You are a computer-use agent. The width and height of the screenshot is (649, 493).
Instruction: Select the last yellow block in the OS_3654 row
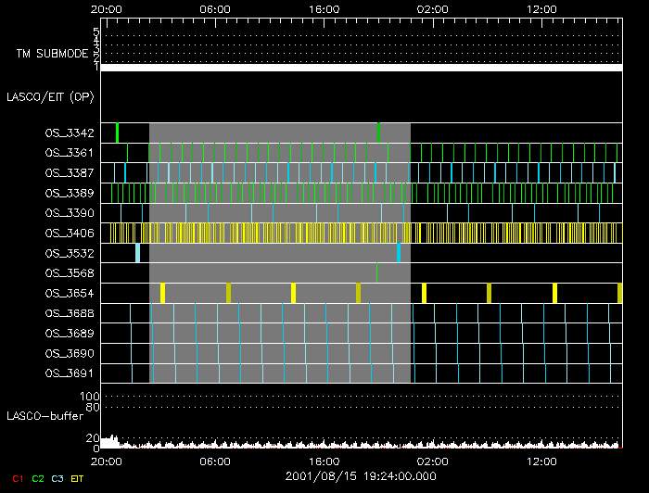tap(619, 293)
